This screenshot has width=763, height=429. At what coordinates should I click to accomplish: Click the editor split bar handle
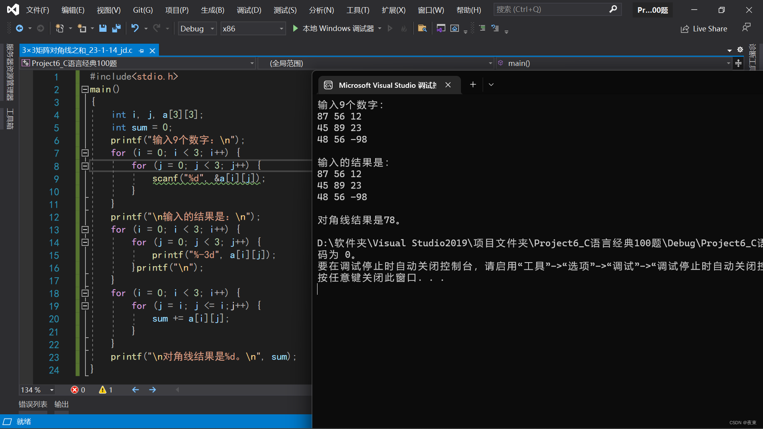(738, 63)
